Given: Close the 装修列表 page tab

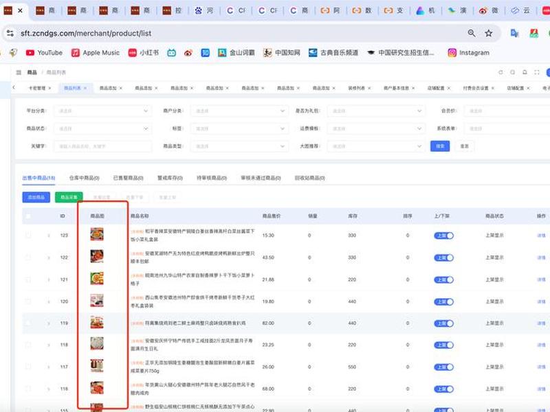Looking at the screenshot, I should pos(369,88).
